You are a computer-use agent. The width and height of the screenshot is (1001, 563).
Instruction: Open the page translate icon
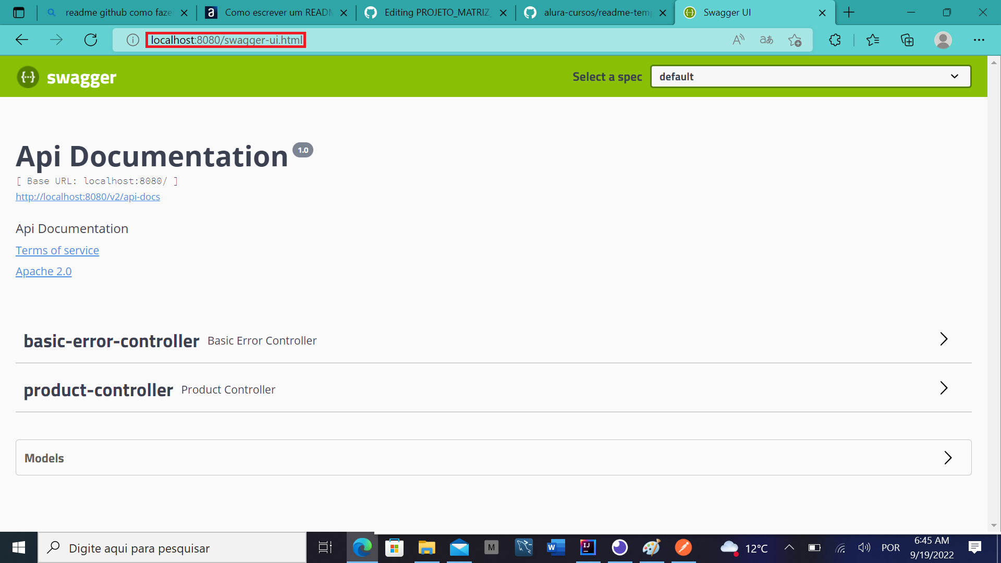[x=766, y=40]
